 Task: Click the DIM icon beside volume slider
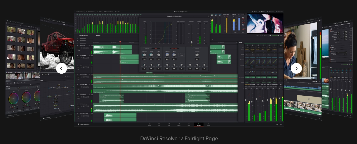click(x=281, y=35)
